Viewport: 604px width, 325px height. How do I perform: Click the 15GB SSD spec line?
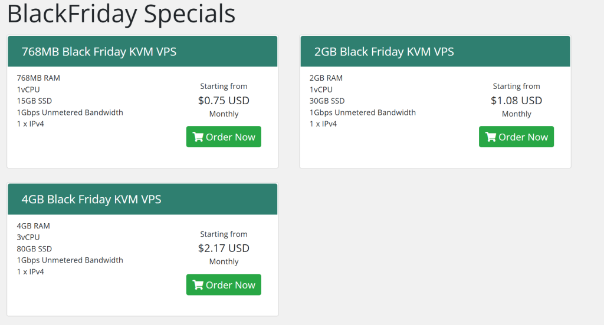pos(33,101)
